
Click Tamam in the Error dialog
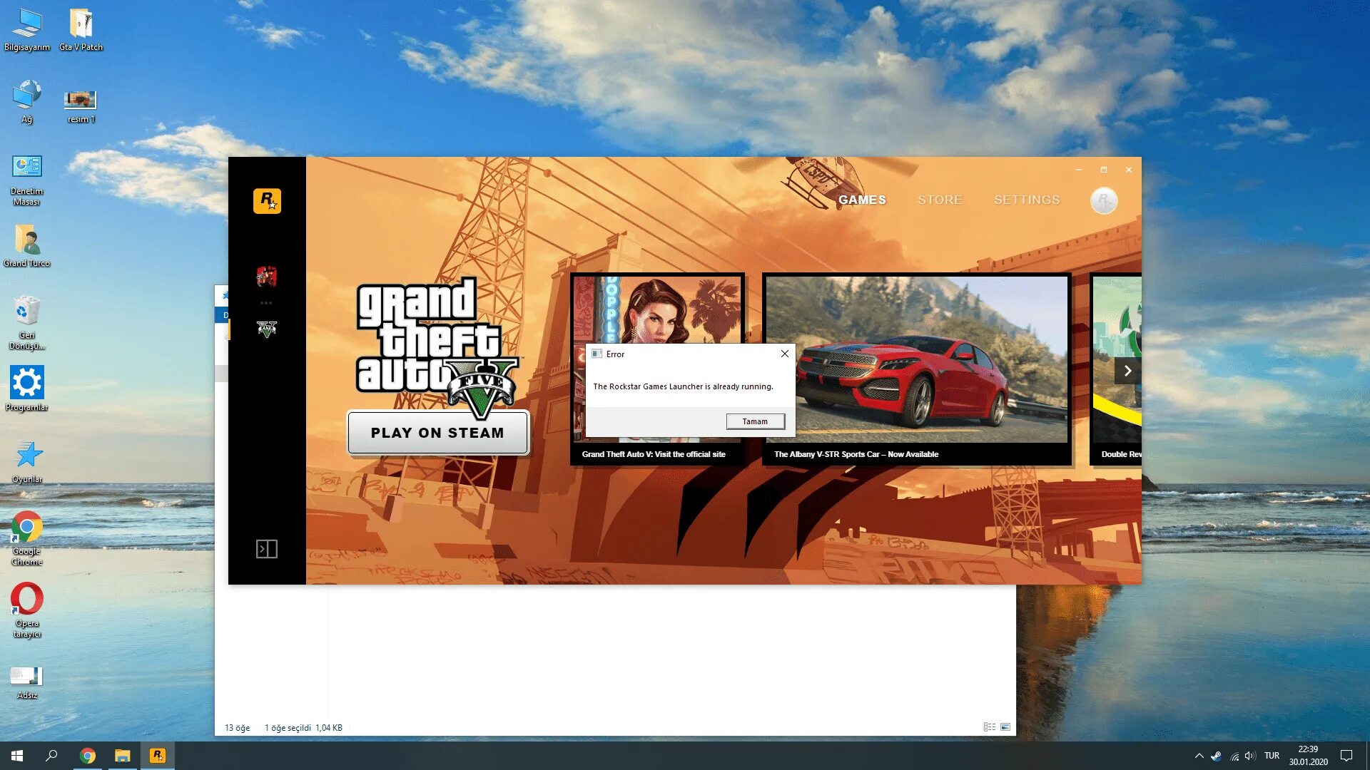pos(755,421)
